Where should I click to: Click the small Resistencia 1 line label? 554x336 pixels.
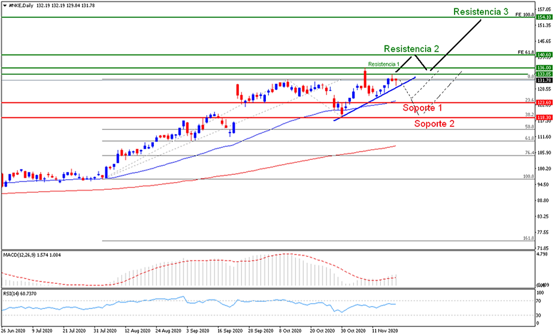[x=384, y=64]
